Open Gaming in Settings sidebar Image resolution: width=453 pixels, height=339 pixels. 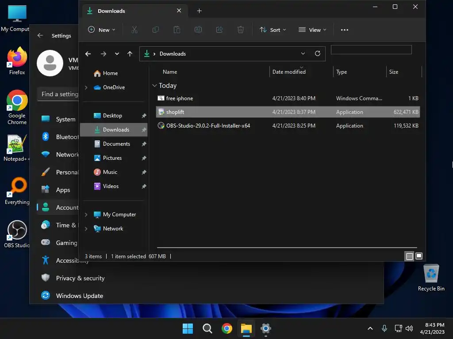pyautogui.click(x=58, y=243)
